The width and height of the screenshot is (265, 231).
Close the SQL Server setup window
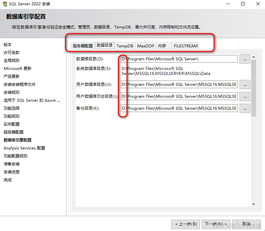258,4
